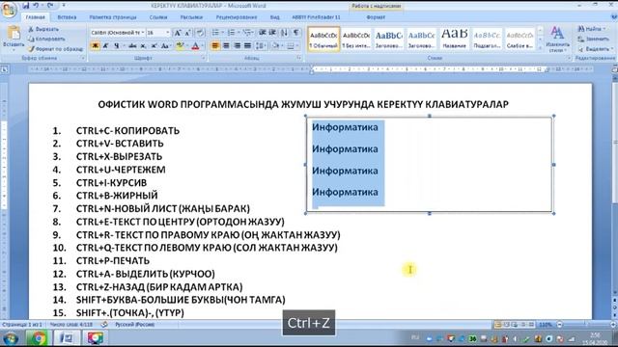Adjust the zoom slider in status bar
The image size is (618, 347).
585,325
